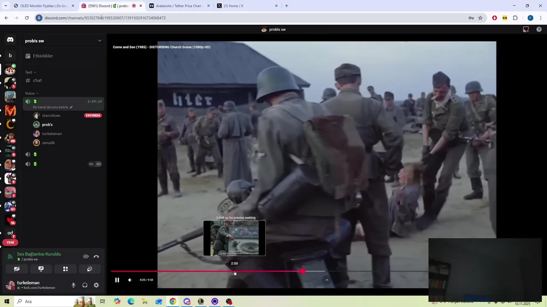
Task: Toggle noise suppression waveform icon
Action: click(x=86, y=256)
